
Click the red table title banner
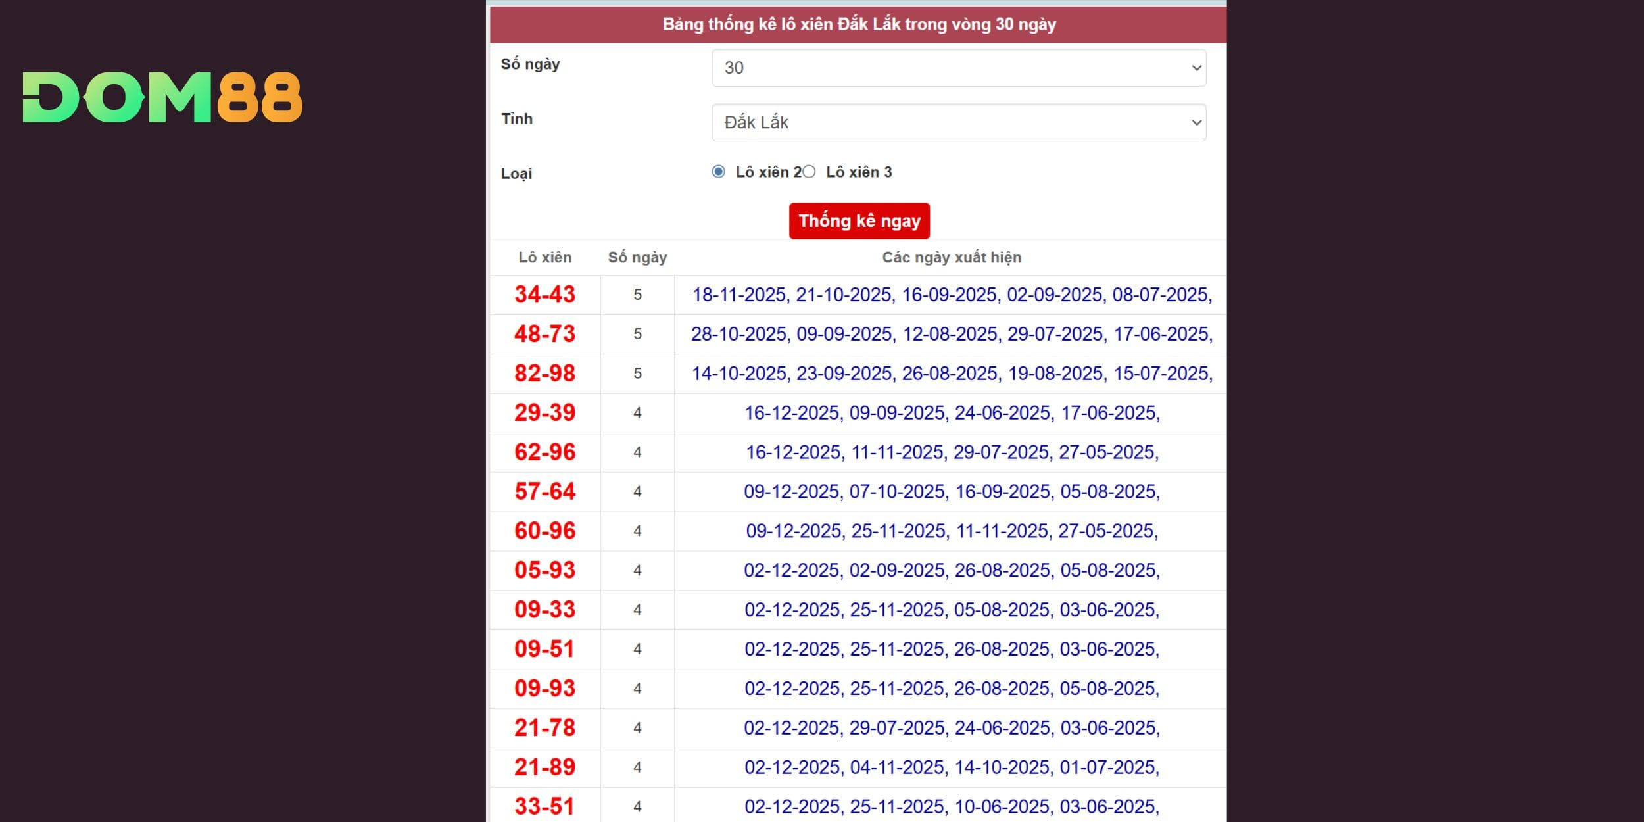[858, 24]
